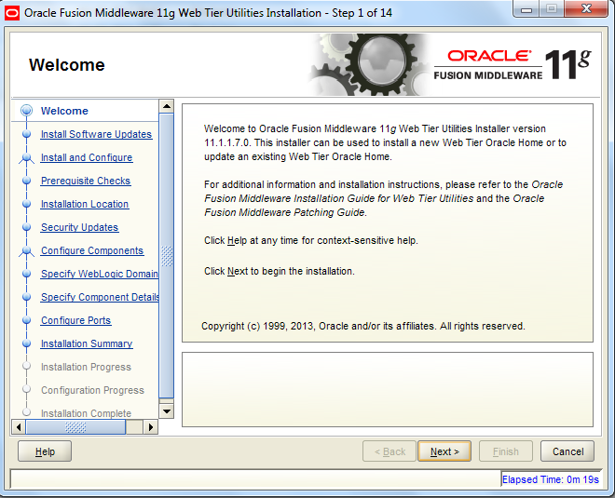615x498 pixels.
Task: Open the Install Software Updates step
Action: pos(97,134)
